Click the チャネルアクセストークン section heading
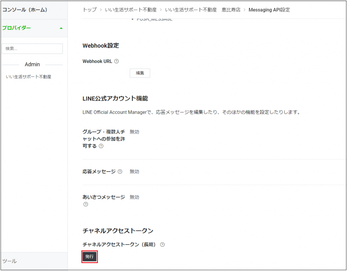The width and height of the screenshot is (347, 271). click(x=118, y=231)
